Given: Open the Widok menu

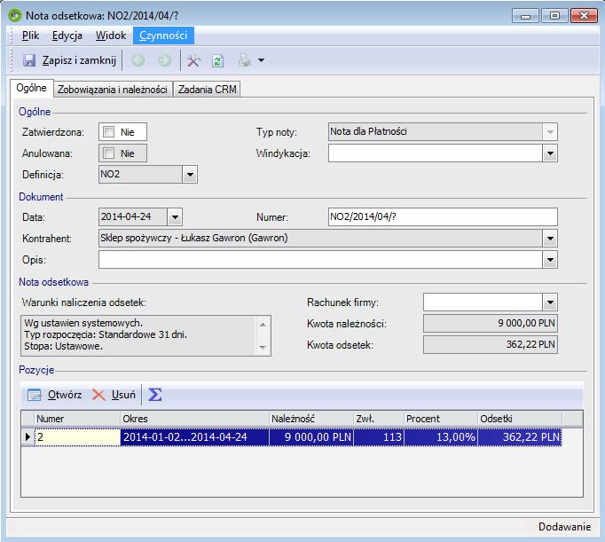Looking at the screenshot, I should click(x=111, y=35).
